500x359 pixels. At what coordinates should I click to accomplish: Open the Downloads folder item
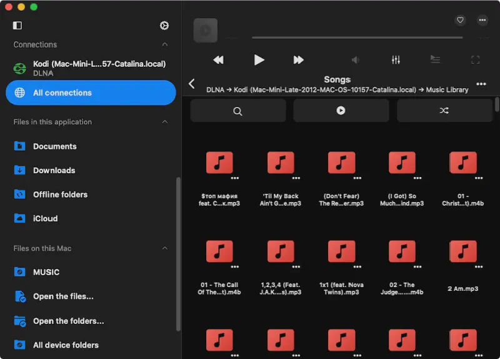54,170
